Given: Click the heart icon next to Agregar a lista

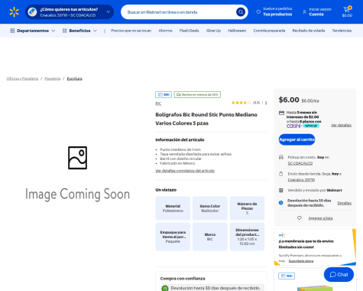Looking at the screenshot, I should click(x=300, y=218).
